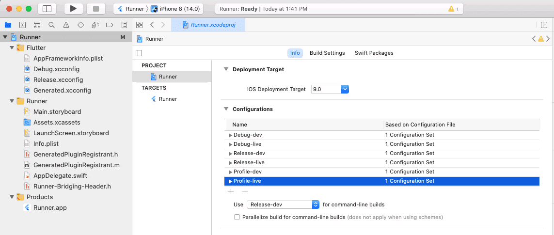Toggle the navigator sidebar visibility button
554x235 pixels.
(x=47, y=9)
